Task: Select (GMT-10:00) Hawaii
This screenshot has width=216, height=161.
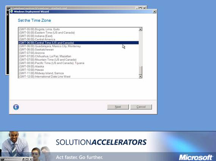Action: pos(79,70)
